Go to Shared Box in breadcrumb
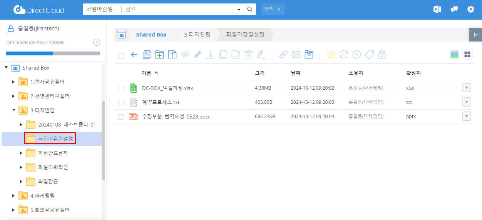The width and height of the screenshot is (482, 220). 151,35
